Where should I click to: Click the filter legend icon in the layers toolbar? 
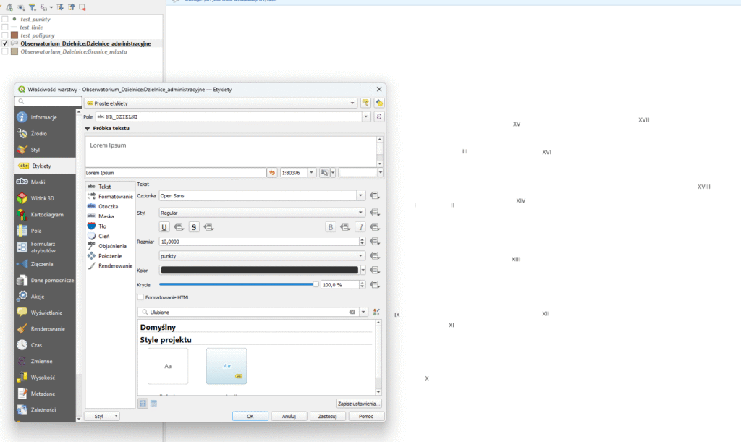[x=32, y=7]
